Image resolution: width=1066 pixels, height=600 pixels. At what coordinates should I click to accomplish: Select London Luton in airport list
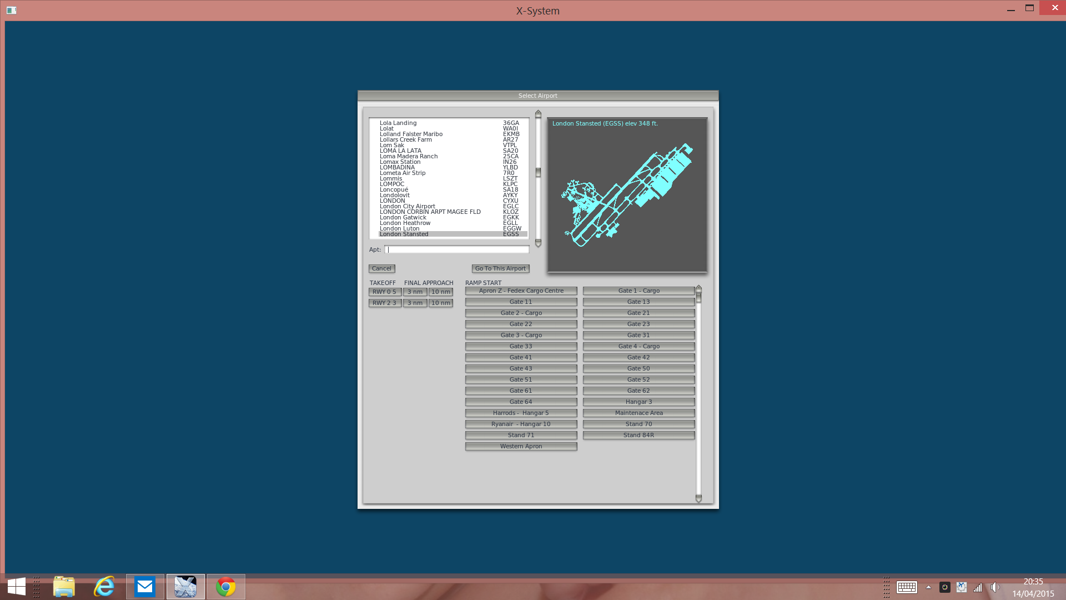(453, 228)
